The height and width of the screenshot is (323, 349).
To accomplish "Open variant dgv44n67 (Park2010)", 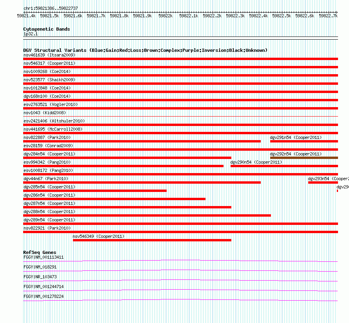I will click(46, 179).
